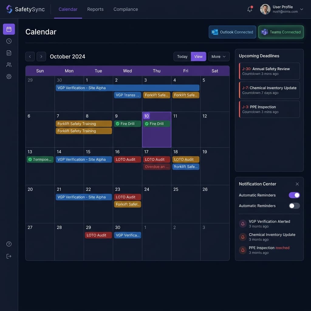Go to next month via right chevron

pyautogui.click(x=41, y=56)
